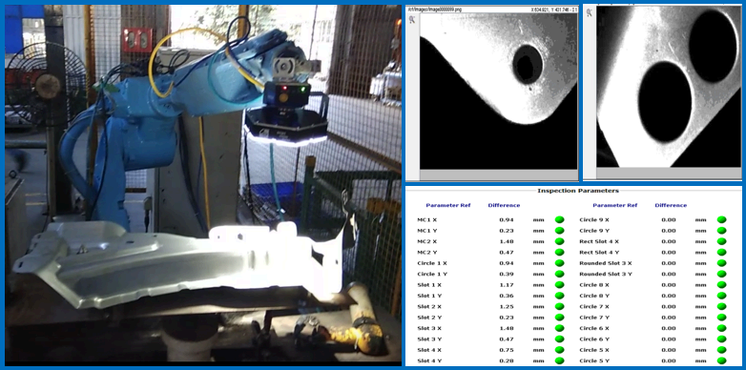
Task: Click the status light for Circle 6 Y
Action: click(722, 339)
